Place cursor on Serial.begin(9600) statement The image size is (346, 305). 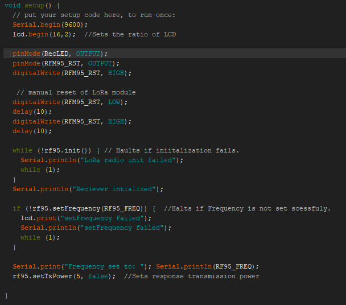pos(50,24)
